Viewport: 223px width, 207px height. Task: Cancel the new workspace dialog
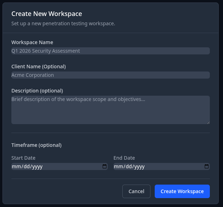[x=136, y=191]
